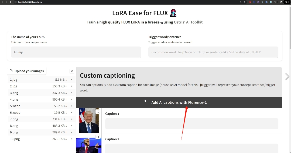The height and width of the screenshot is (153, 291).
Task: Bookmark this page with the star icon
Action: pyautogui.click(x=244, y=2)
